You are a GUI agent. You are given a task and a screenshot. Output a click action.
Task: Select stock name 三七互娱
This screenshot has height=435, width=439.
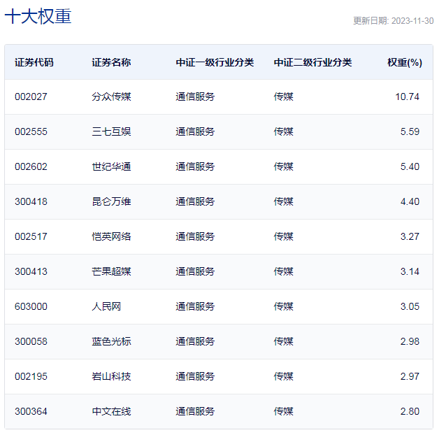point(111,131)
